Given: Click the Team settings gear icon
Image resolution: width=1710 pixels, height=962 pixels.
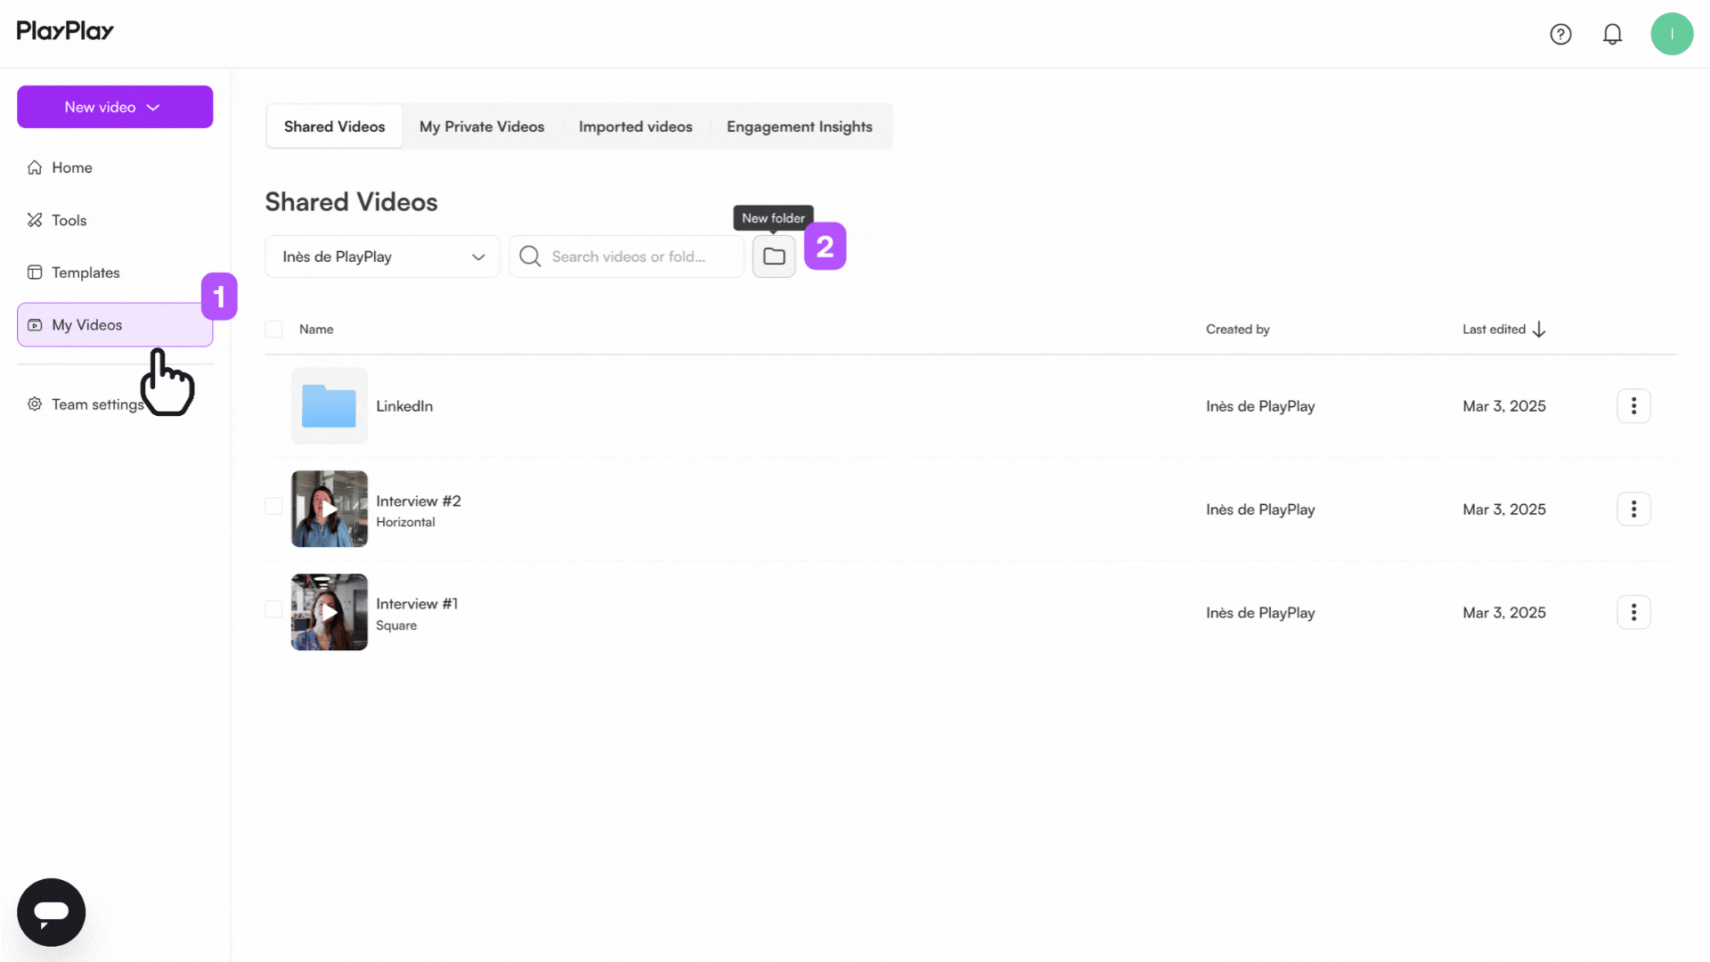Looking at the screenshot, I should 35,404.
